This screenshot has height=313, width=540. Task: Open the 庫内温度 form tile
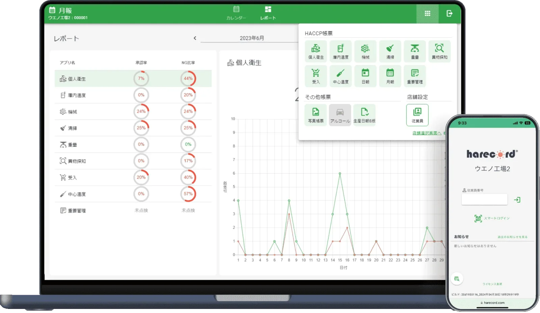341,51
